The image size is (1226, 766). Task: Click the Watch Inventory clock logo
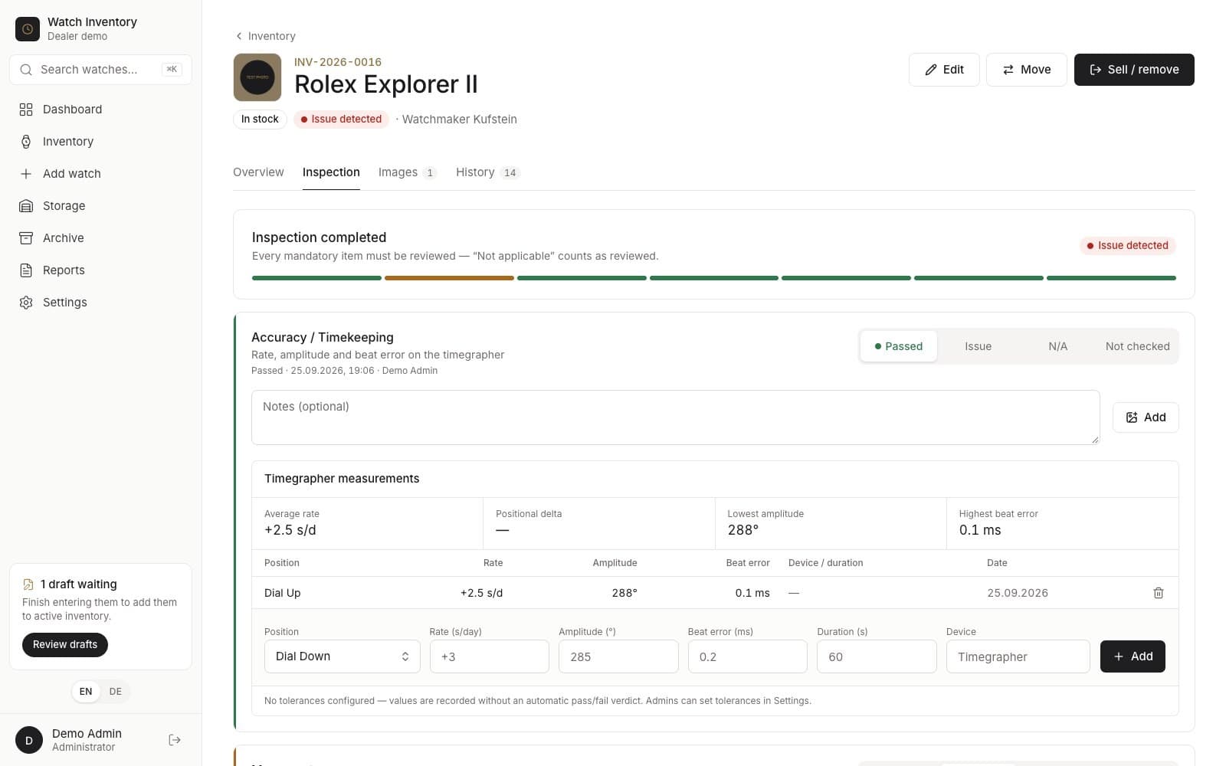tap(28, 29)
